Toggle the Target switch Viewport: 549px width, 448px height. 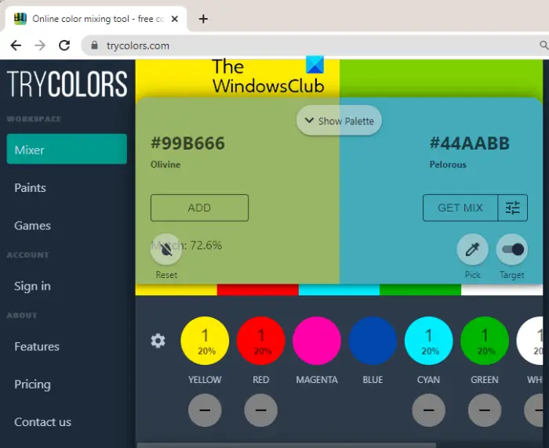pyautogui.click(x=512, y=249)
